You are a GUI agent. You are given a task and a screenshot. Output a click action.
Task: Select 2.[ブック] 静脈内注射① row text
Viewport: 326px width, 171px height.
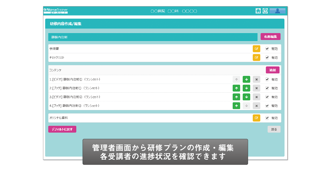pyautogui.click(x=74, y=88)
